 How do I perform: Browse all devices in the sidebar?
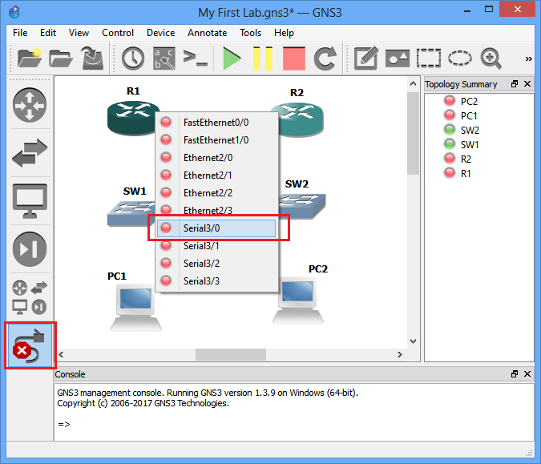30,297
